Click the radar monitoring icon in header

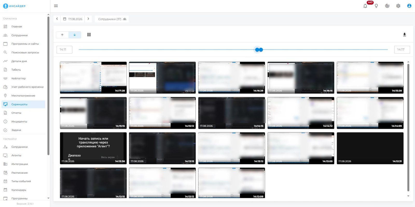coord(387,6)
